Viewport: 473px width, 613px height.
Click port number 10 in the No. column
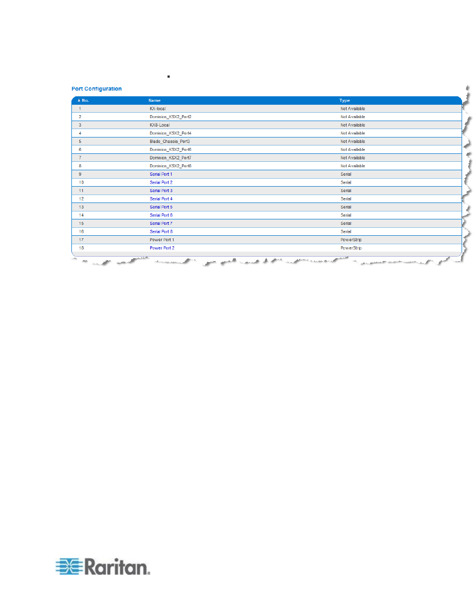(81, 183)
